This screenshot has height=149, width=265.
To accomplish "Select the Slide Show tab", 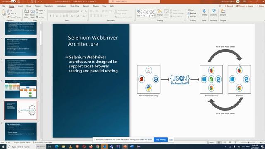I will click(x=75, y=6).
